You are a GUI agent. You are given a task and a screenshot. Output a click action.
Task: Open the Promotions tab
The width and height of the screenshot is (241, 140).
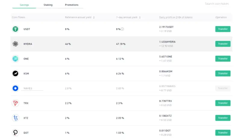[72, 5]
